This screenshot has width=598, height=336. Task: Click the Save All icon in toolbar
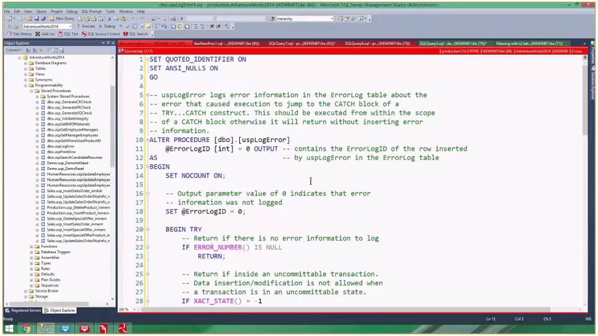tap(43, 19)
